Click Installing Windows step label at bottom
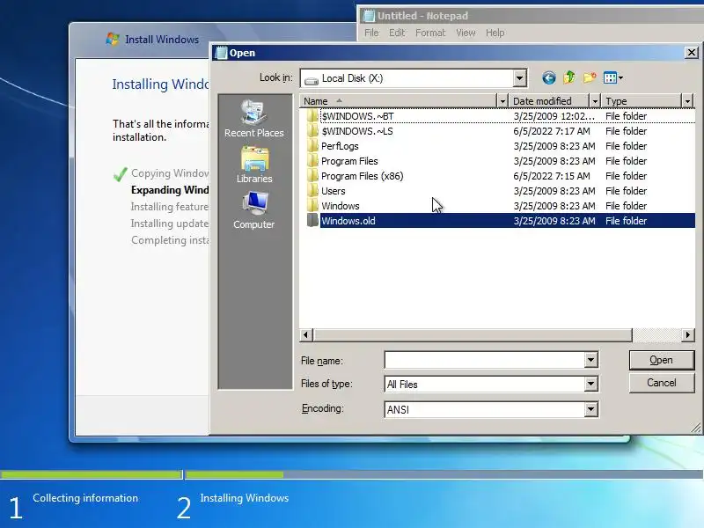Screen dimensions: 704x528 (245, 498)
